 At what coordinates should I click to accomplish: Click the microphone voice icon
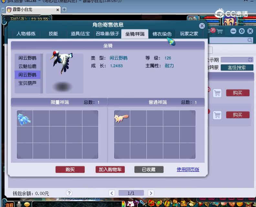coord(19,204)
